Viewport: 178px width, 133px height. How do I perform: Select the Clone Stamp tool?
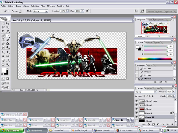point(3,40)
